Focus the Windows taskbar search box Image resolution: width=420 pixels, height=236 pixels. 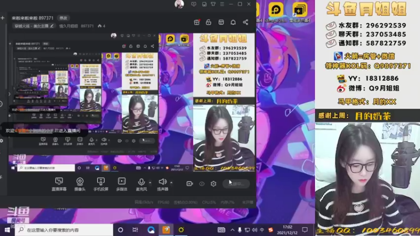(64, 230)
